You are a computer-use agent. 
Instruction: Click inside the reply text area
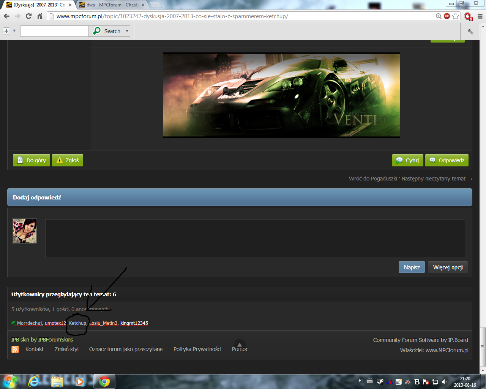(255, 239)
